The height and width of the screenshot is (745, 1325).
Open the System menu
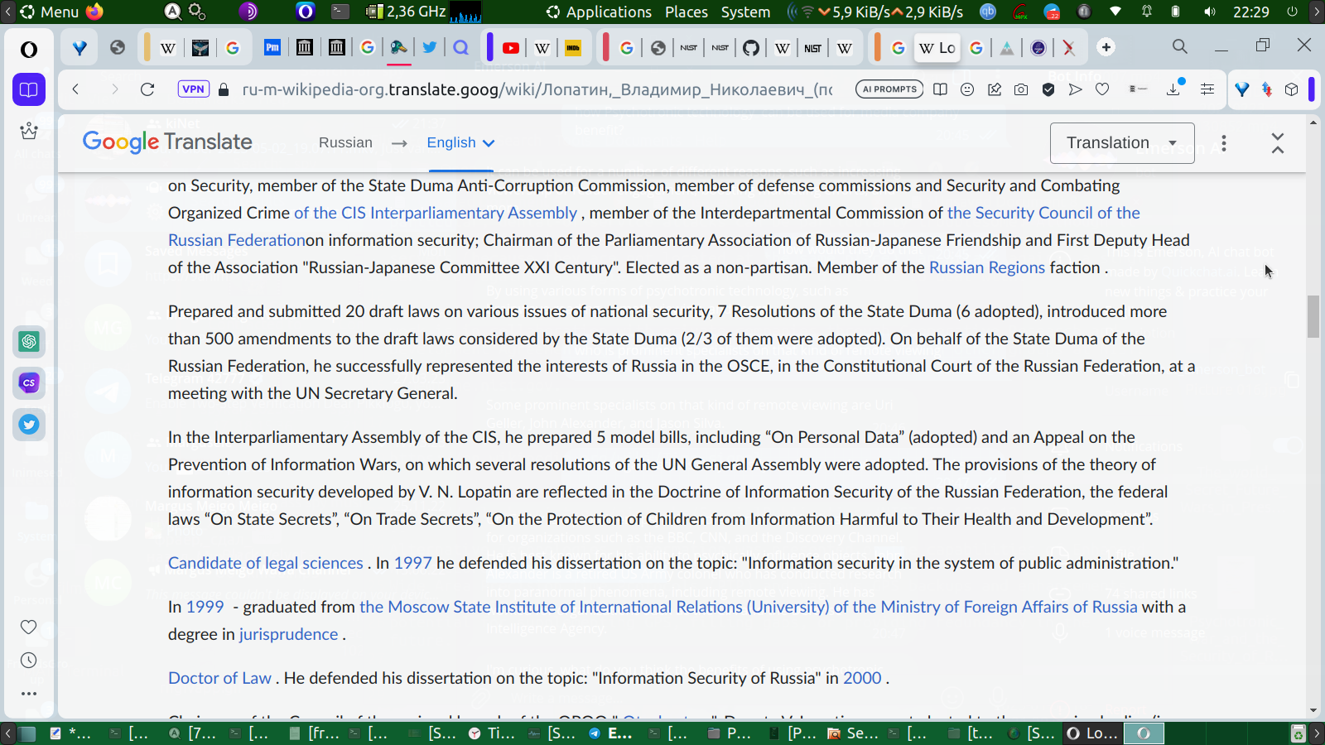click(745, 12)
